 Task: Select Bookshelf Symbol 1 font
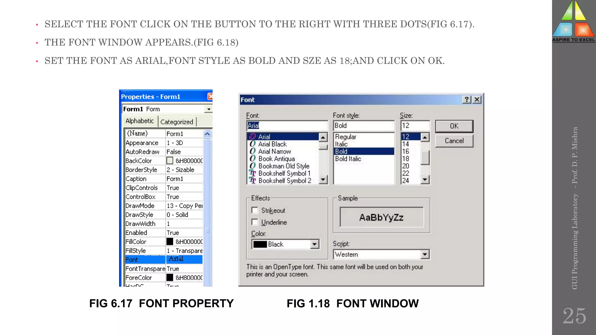click(283, 173)
